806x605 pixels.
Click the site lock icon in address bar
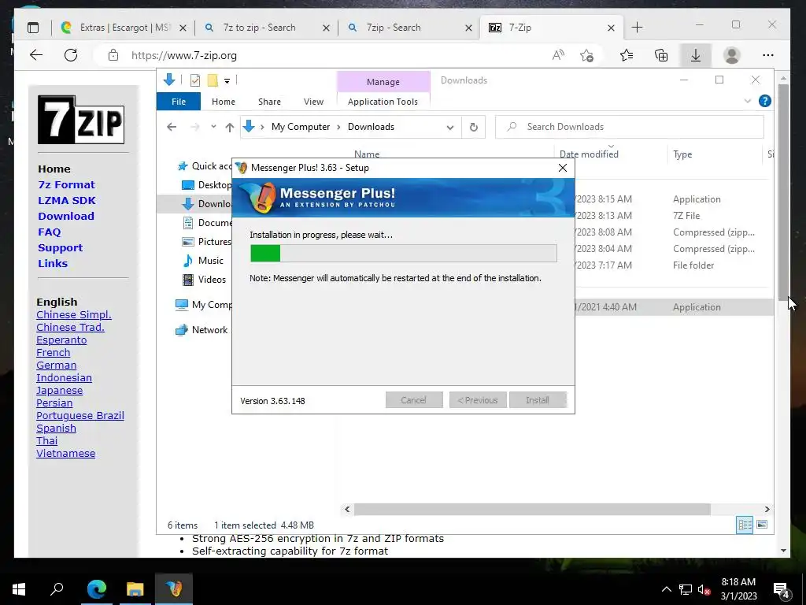pyautogui.click(x=113, y=56)
